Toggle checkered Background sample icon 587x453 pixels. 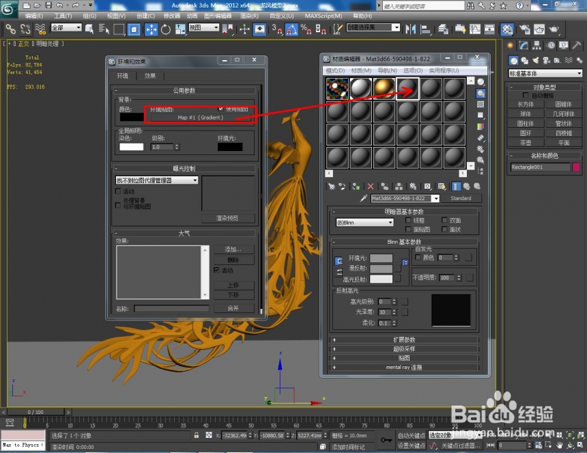pos(481,104)
